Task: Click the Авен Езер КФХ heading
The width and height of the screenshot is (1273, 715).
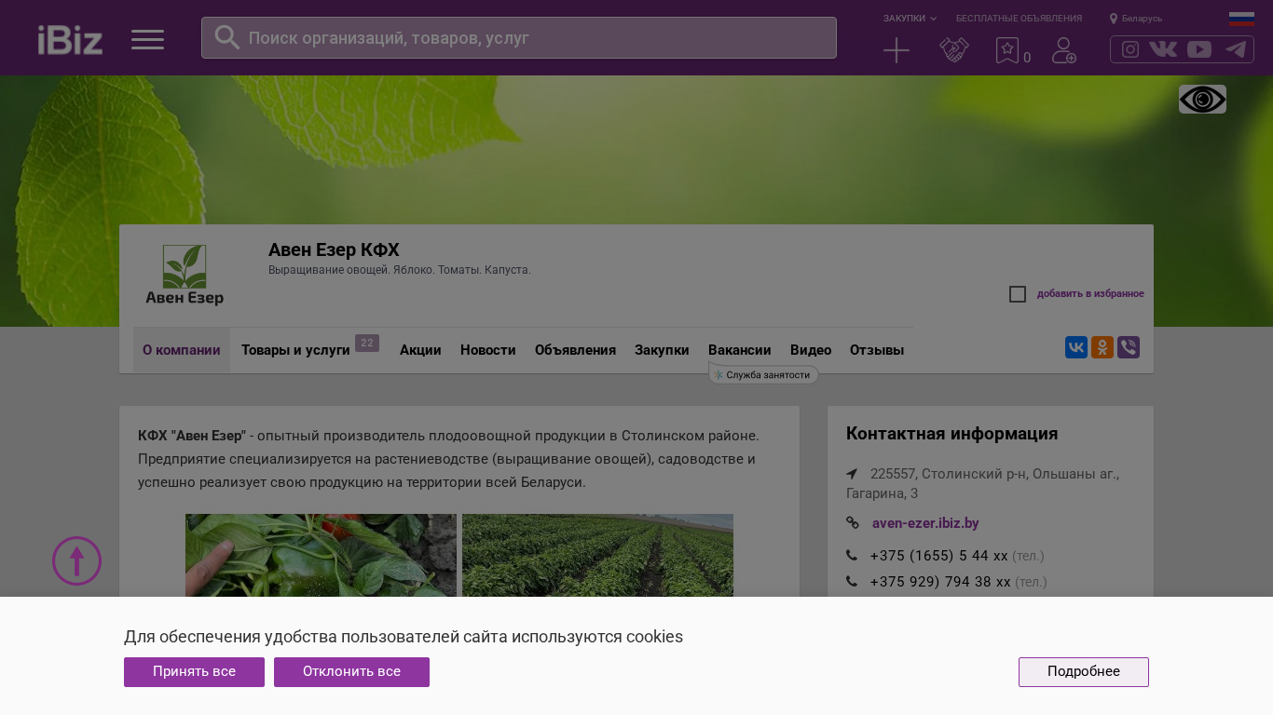Action: [x=334, y=250]
